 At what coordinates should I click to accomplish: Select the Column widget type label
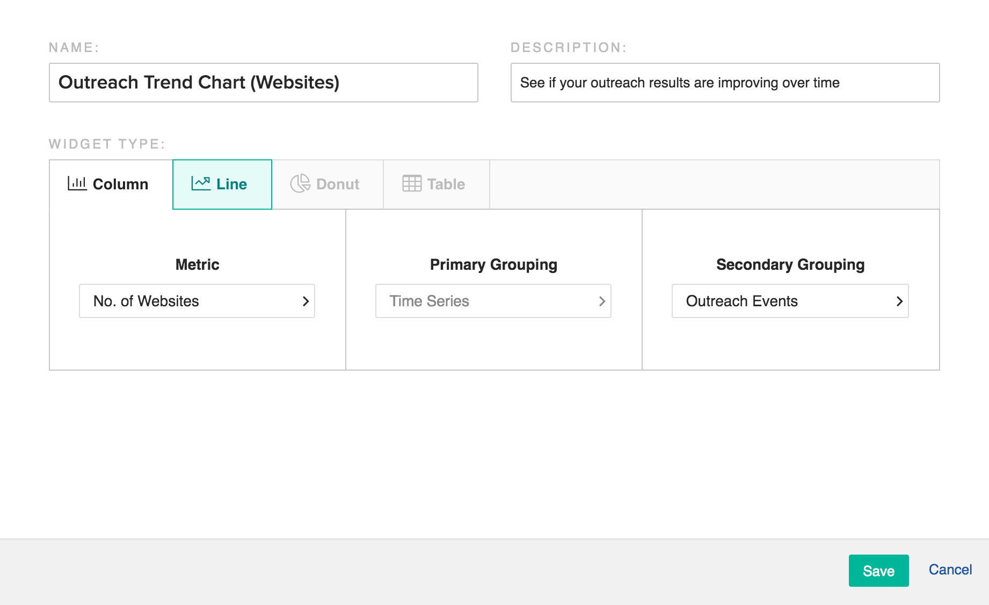point(120,185)
